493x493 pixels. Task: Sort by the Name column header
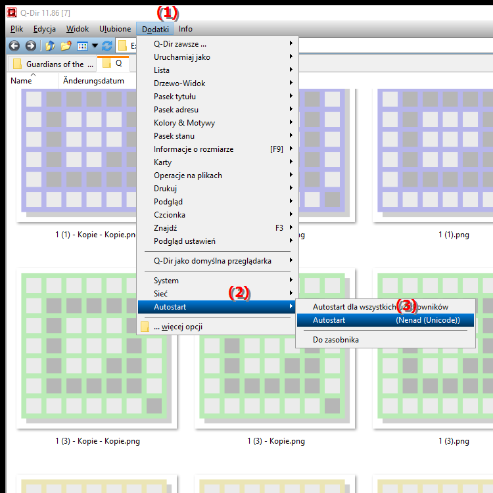33,81
